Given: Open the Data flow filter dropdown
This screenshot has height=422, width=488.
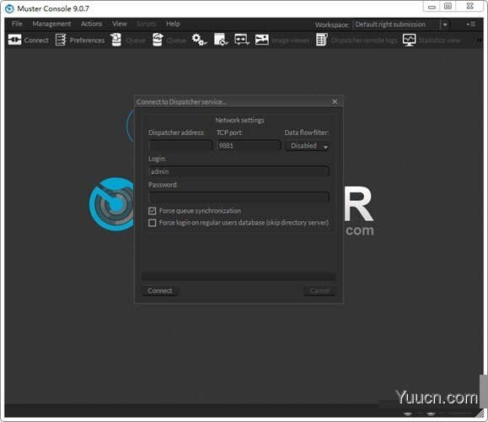Looking at the screenshot, I should click(x=308, y=145).
